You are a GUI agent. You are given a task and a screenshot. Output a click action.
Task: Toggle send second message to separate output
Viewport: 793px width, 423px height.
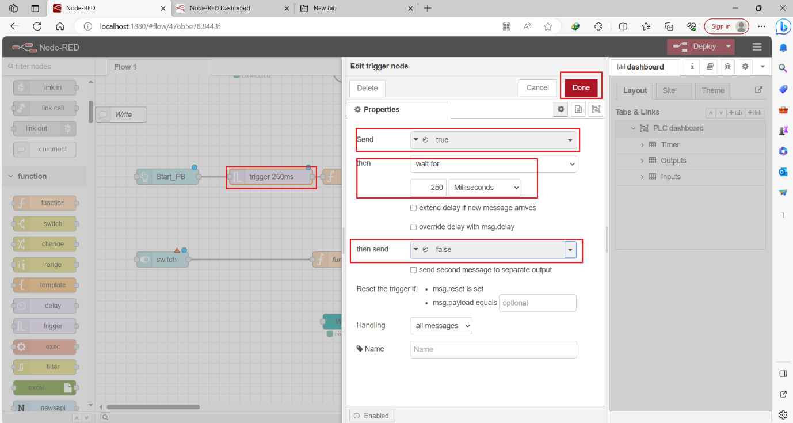pyautogui.click(x=413, y=269)
